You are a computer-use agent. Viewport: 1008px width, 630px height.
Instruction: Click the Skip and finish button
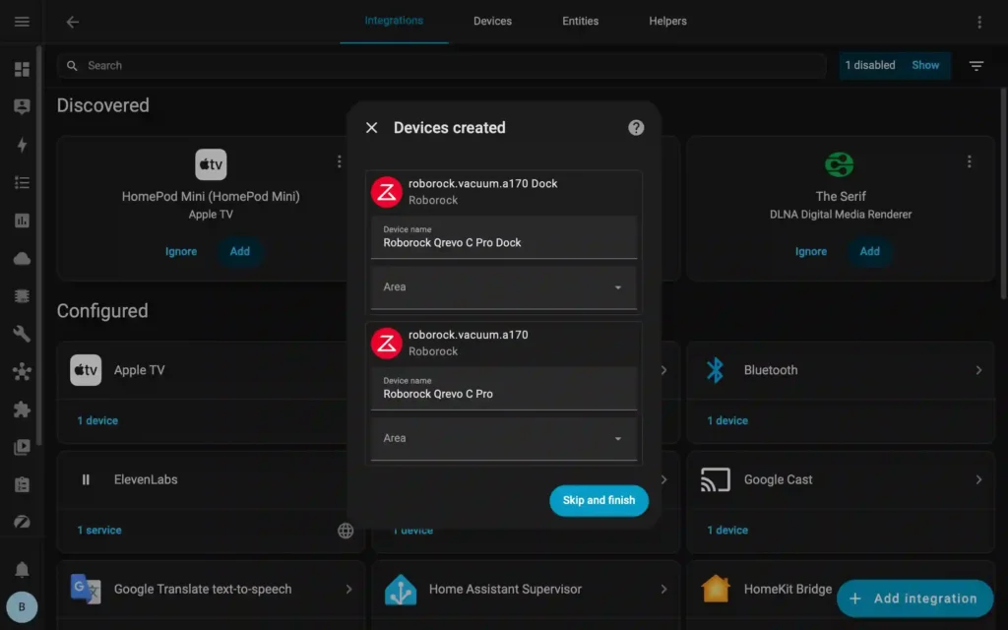(x=598, y=500)
